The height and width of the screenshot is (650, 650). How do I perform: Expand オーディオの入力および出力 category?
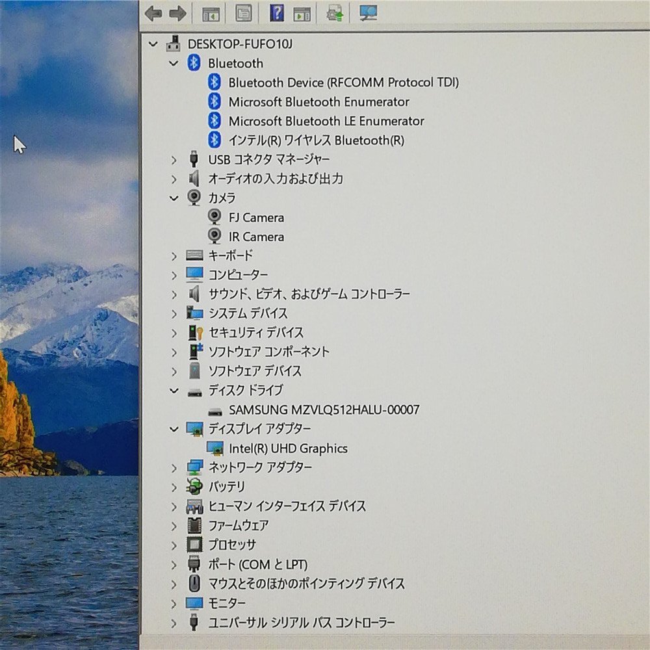(174, 179)
